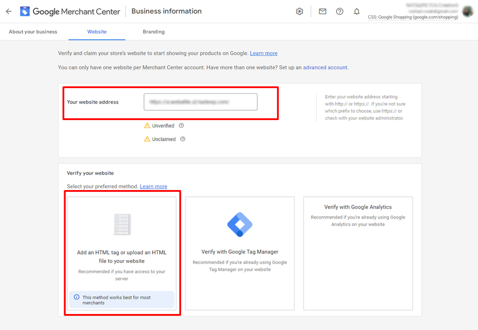Viewport: 478px width, 330px height.
Task: Open Learn more link about verifying website
Action: click(x=263, y=53)
